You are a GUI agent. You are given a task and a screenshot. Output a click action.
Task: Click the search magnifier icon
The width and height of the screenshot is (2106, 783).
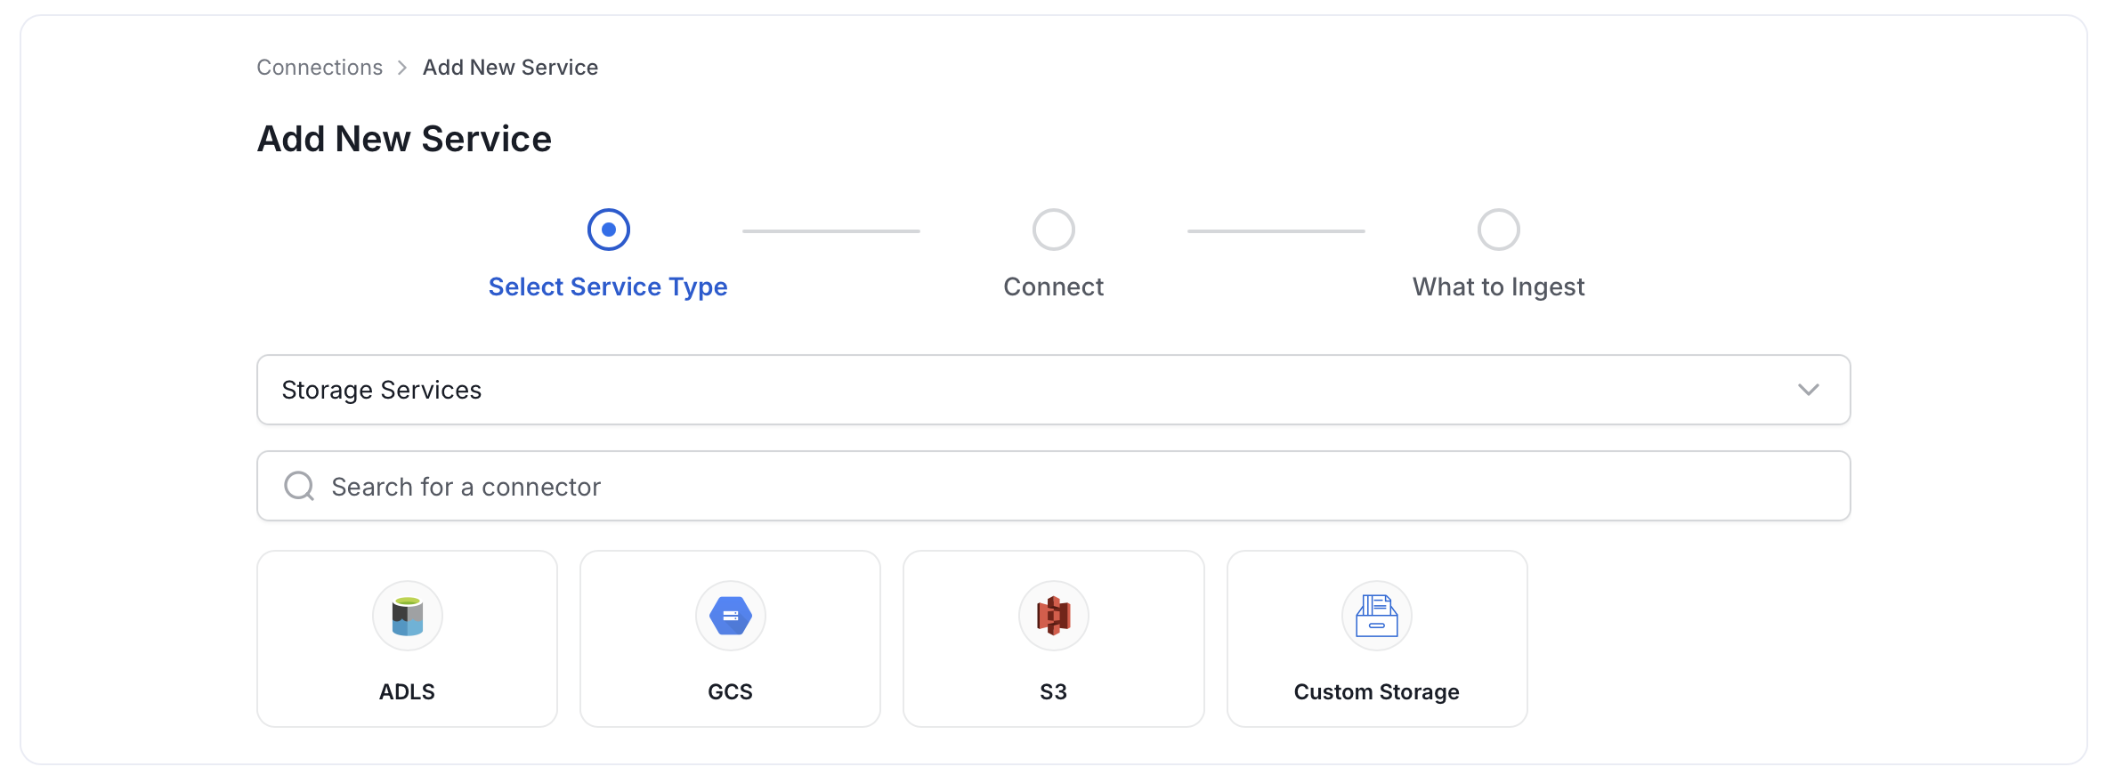299,486
